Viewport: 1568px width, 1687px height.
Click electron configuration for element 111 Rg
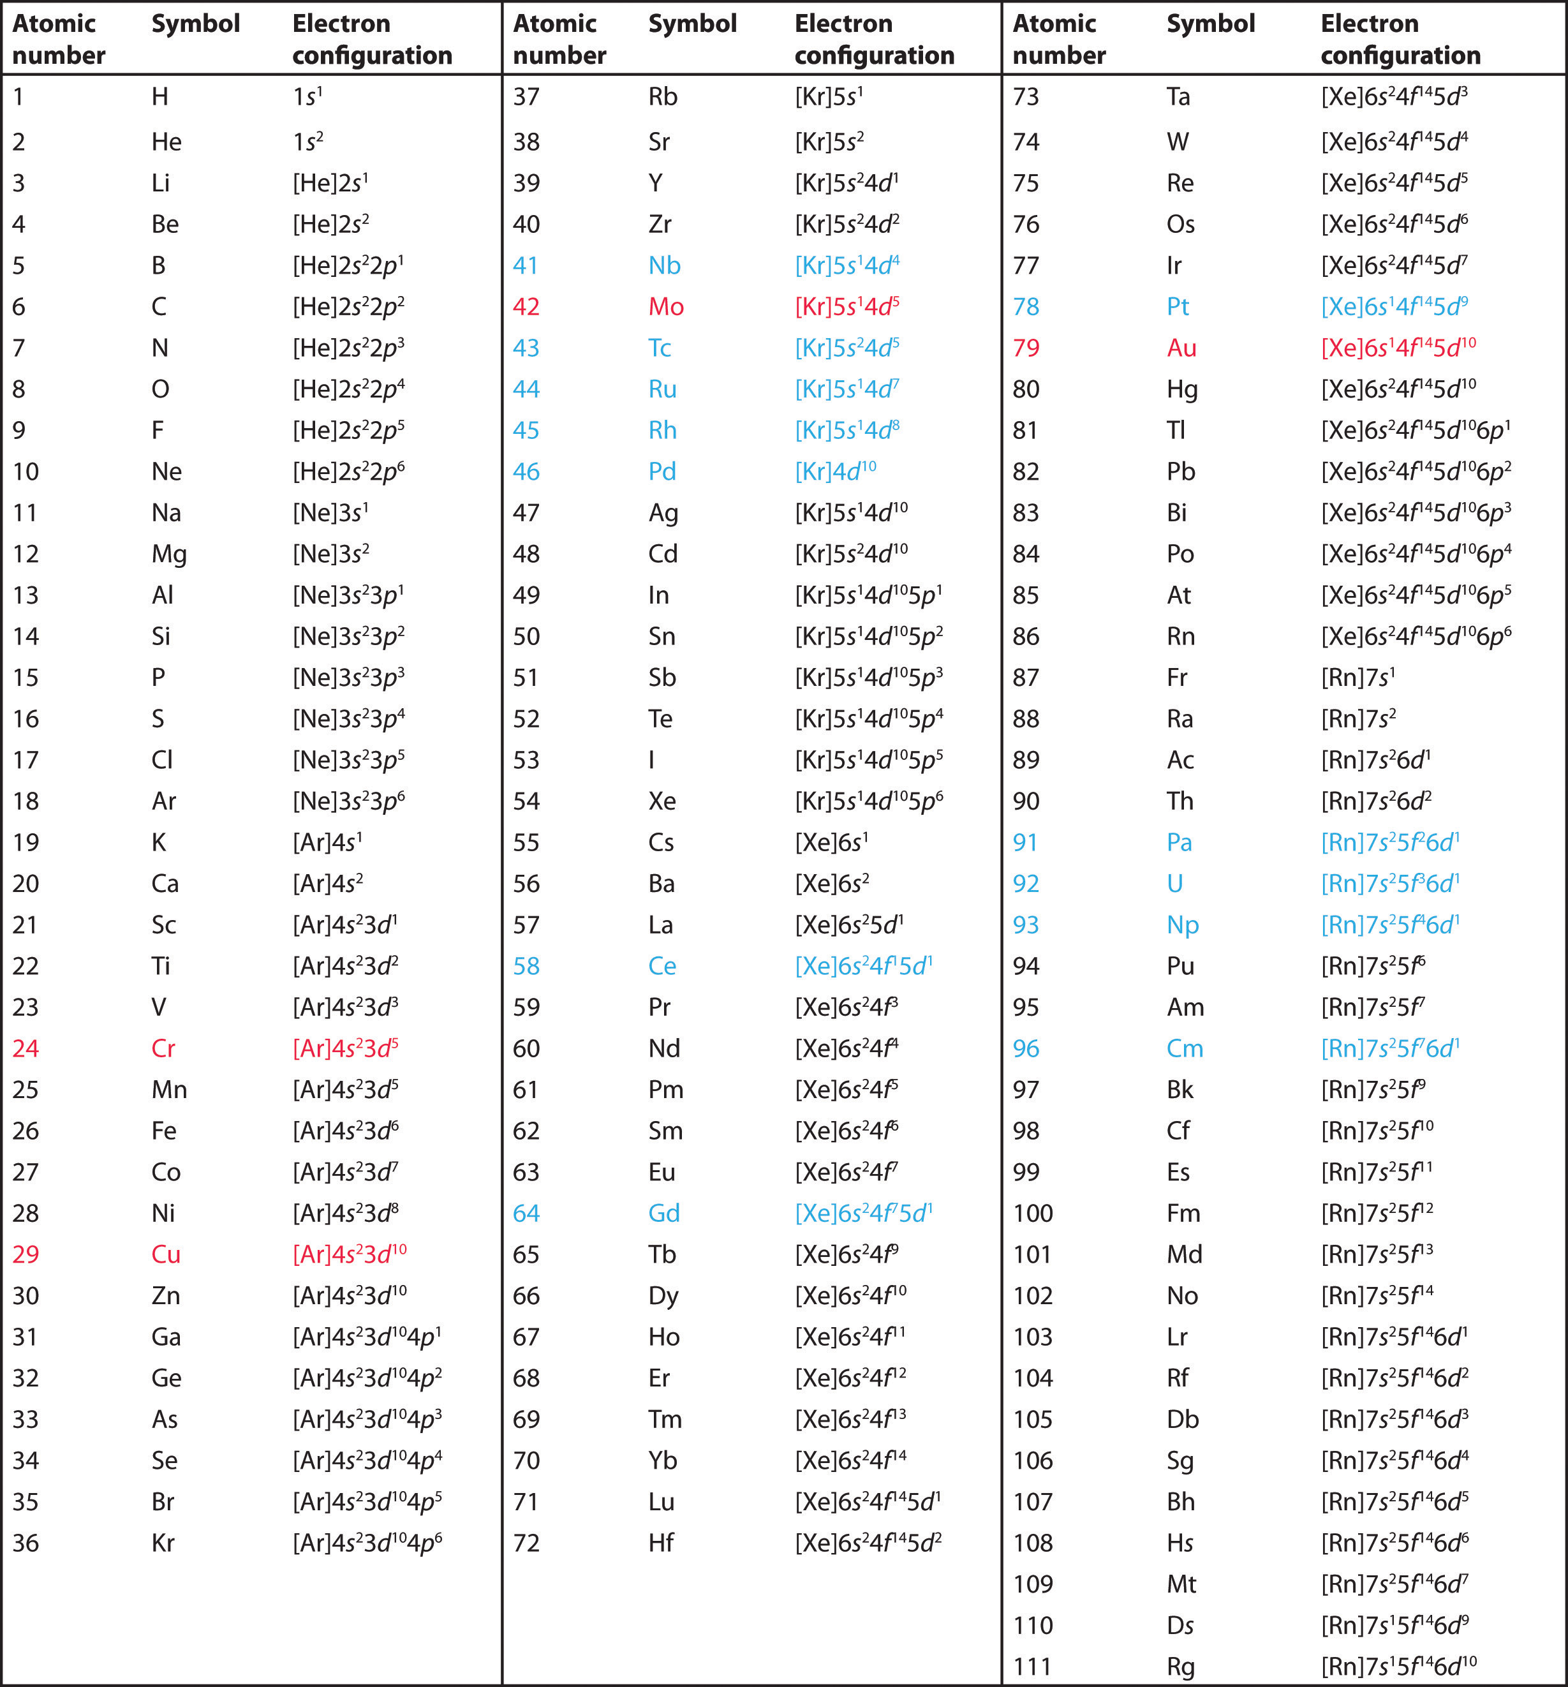pyautogui.click(x=1415, y=1667)
